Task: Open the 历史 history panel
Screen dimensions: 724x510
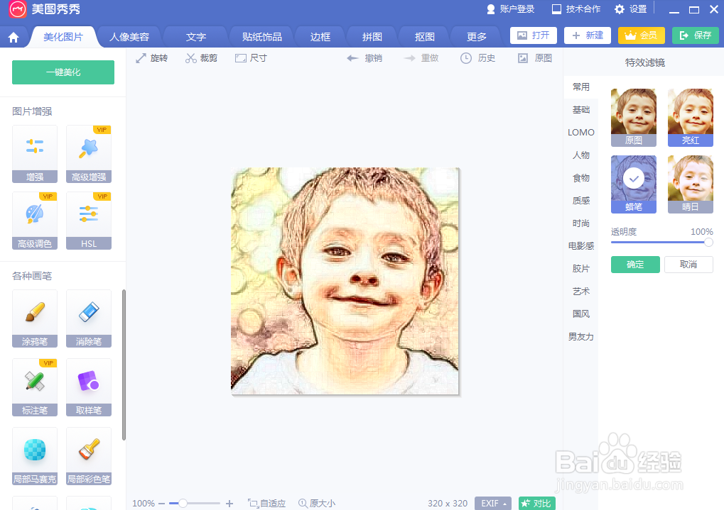Action: pyautogui.click(x=477, y=58)
